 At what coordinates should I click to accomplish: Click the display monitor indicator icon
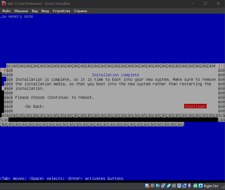pos(179,186)
